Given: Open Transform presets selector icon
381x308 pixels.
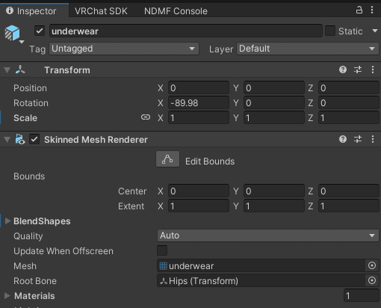Looking at the screenshot, I should 358,70.
